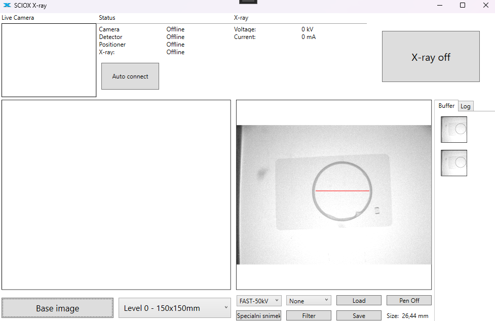Click the Voltage 0 kV value
Viewport: 495px width, 321px height.
[x=307, y=29]
